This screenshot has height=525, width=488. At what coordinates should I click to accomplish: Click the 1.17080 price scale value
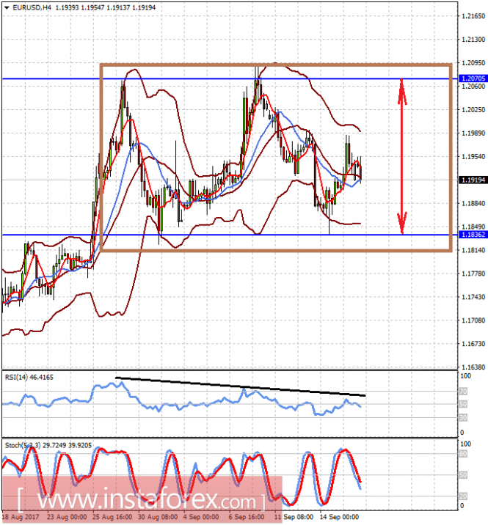pyautogui.click(x=473, y=320)
